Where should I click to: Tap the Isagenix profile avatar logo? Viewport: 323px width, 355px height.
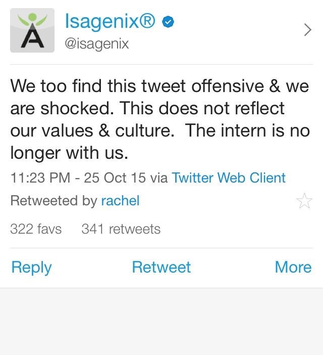(32, 30)
